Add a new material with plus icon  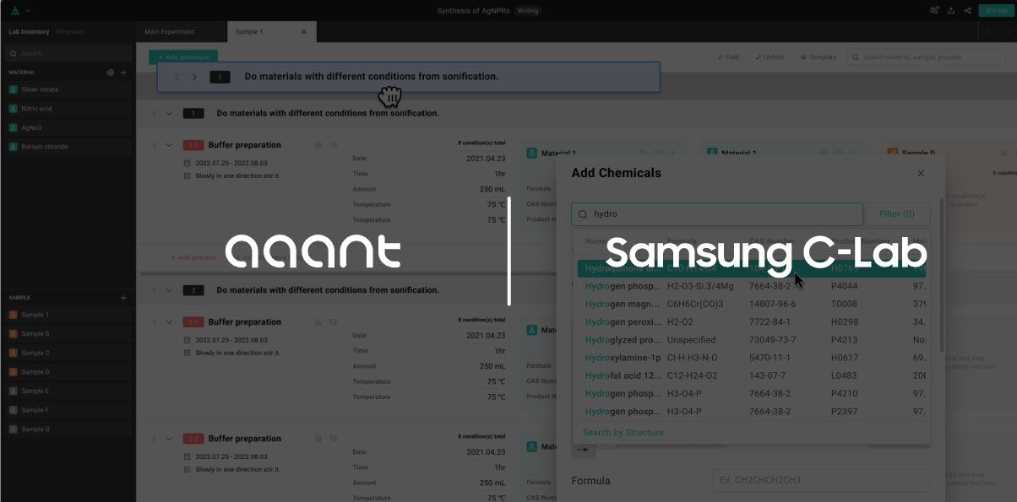tap(123, 73)
